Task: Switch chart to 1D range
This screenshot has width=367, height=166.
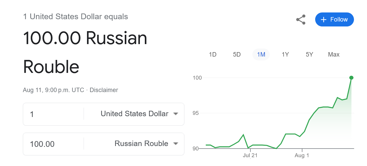Action: click(213, 54)
